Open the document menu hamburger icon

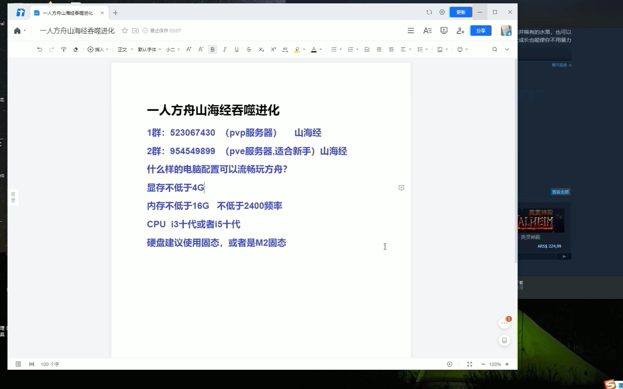411,31
